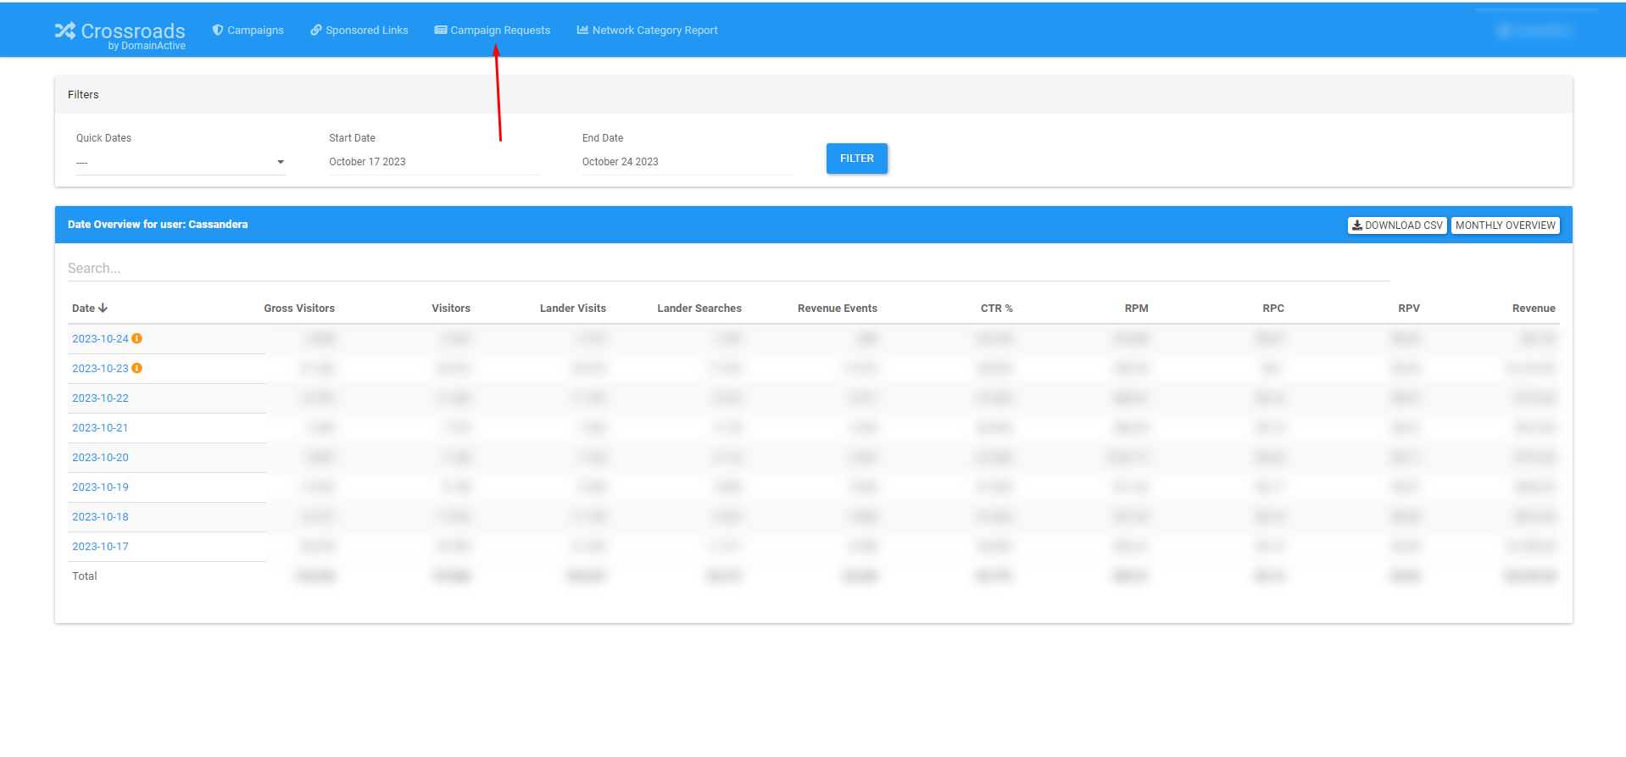Open the 2023-10-24 date link
The height and width of the screenshot is (757, 1626).
100,338
